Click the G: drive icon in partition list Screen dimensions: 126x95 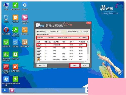click(x=39, y=57)
